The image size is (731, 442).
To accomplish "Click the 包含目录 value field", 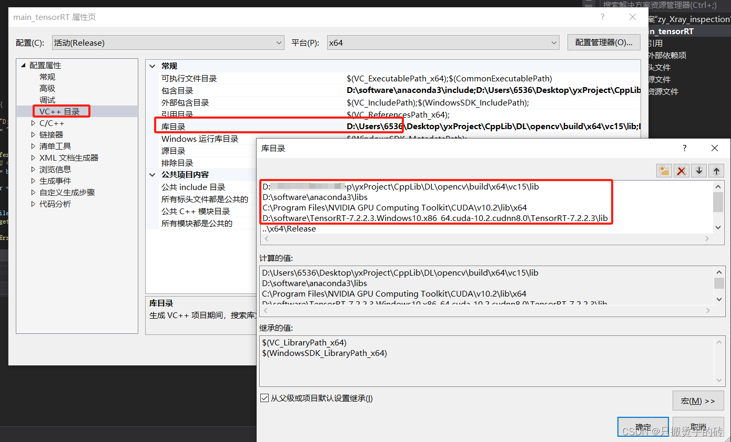I will click(493, 90).
